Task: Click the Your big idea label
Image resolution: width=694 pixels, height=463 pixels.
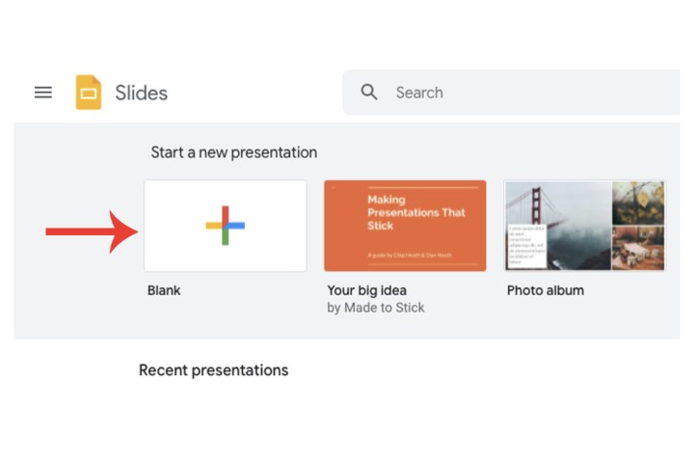Action: click(x=367, y=290)
